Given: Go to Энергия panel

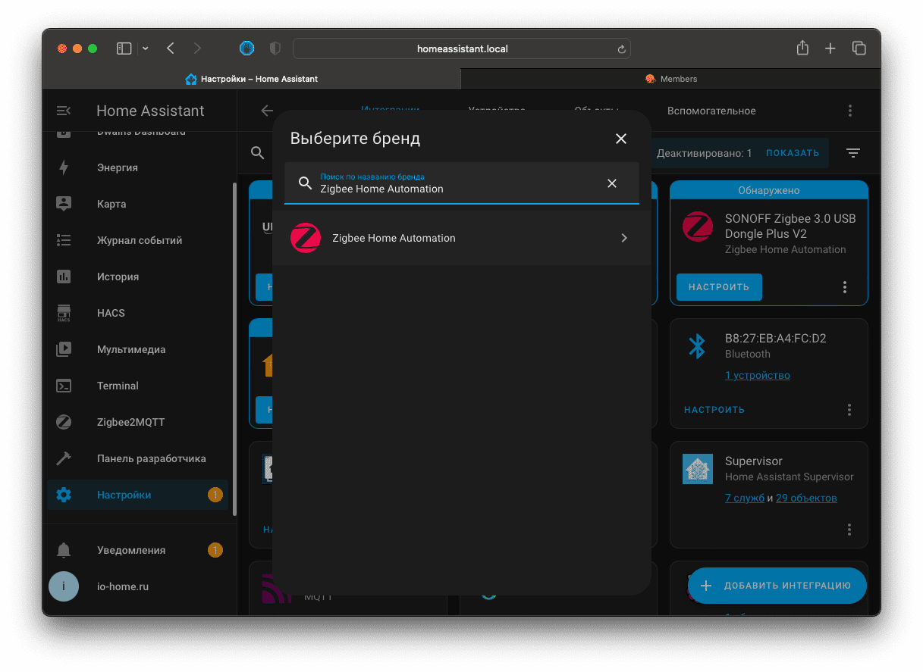Looking at the screenshot, I should [117, 167].
